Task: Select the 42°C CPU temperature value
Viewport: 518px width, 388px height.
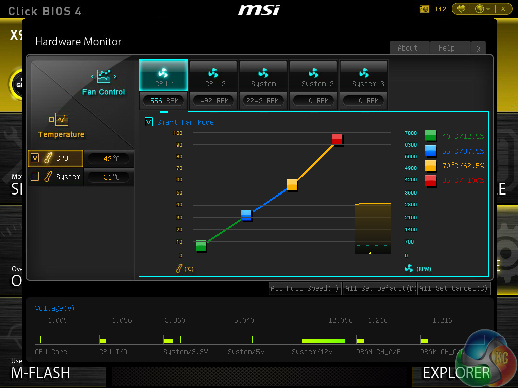Action: [108, 159]
